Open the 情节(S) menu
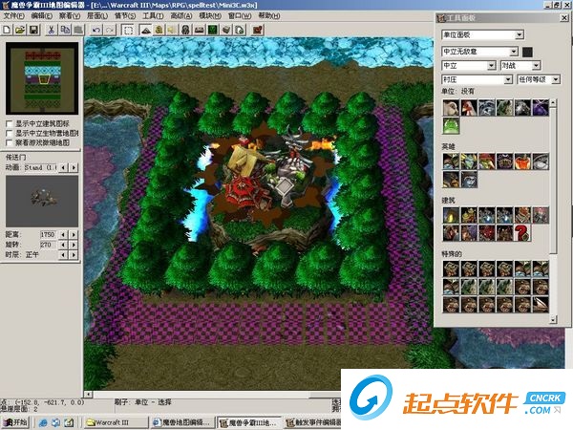 coord(125,15)
